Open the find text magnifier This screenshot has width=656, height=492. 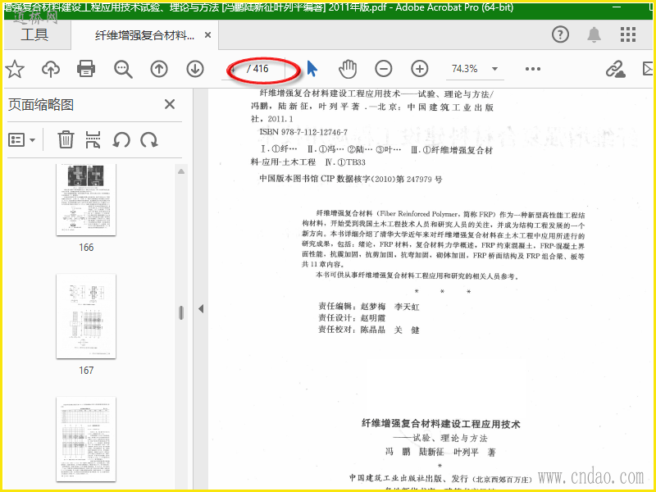123,69
